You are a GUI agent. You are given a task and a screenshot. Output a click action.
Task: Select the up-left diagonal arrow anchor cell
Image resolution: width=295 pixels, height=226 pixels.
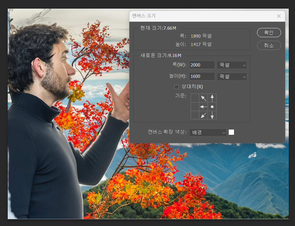pyautogui.click(x=203, y=98)
